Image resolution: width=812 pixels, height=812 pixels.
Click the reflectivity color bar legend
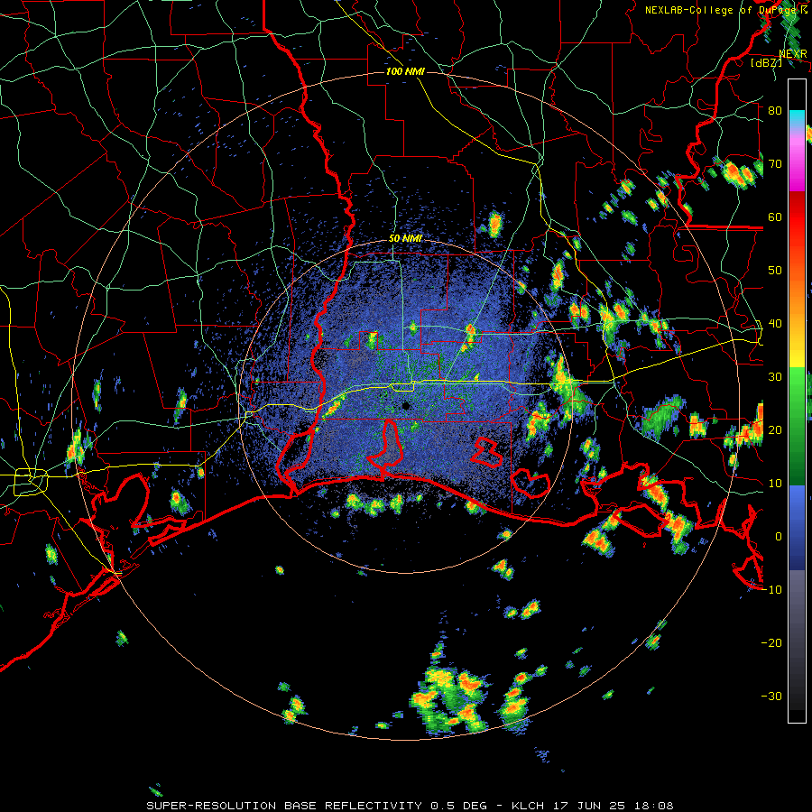(797, 401)
